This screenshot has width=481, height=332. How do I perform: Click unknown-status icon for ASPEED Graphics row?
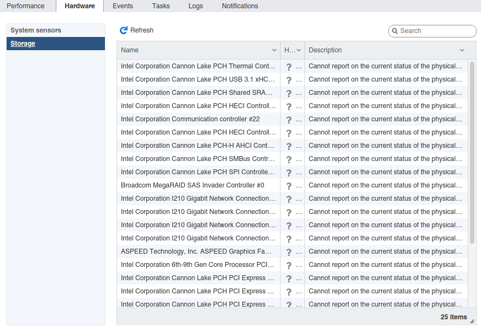coord(288,252)
